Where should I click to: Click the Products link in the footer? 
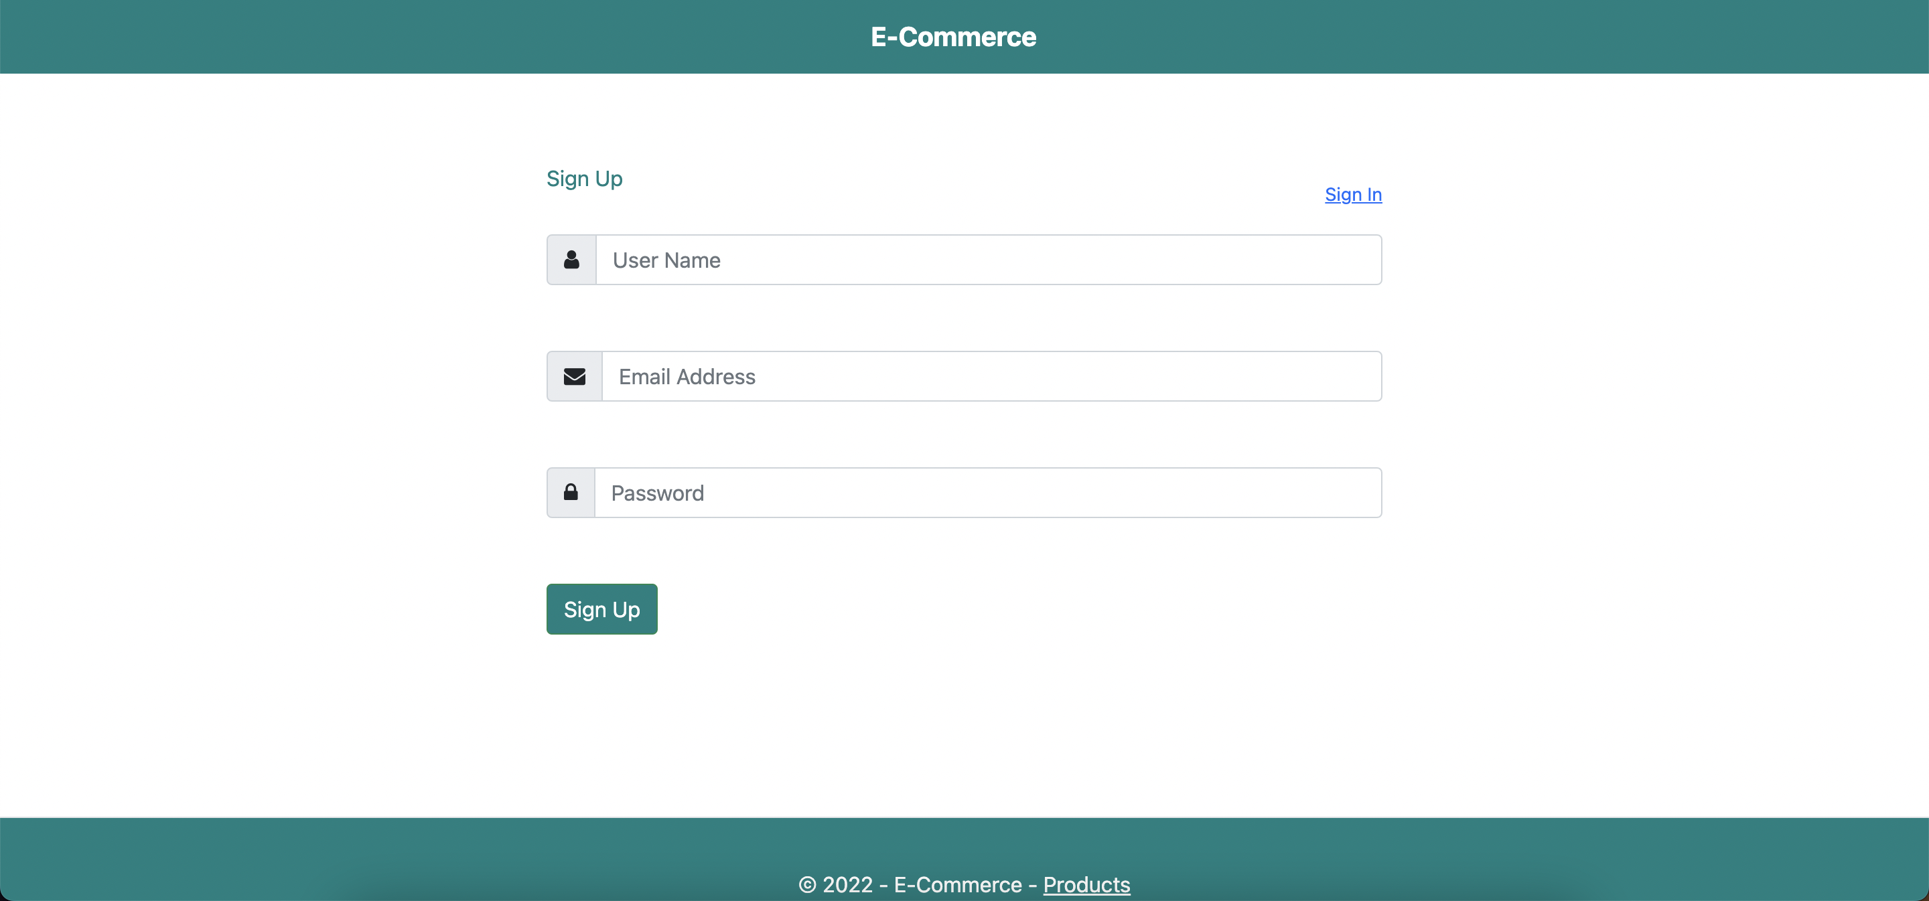1086,884
